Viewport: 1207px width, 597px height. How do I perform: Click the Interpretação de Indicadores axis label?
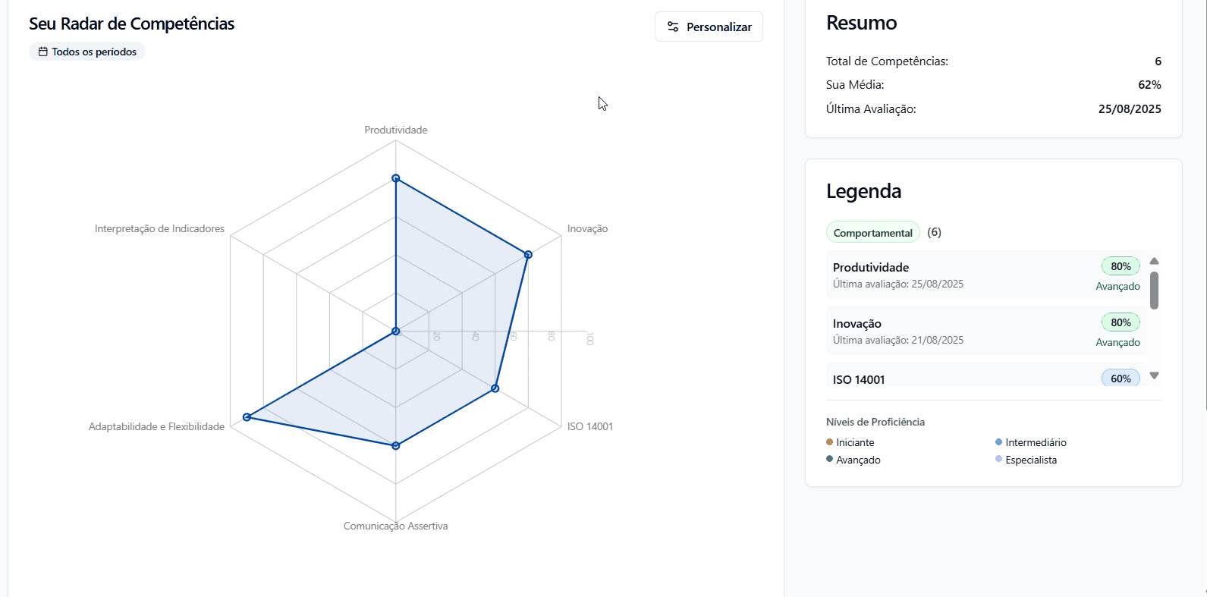coord(159,228)
